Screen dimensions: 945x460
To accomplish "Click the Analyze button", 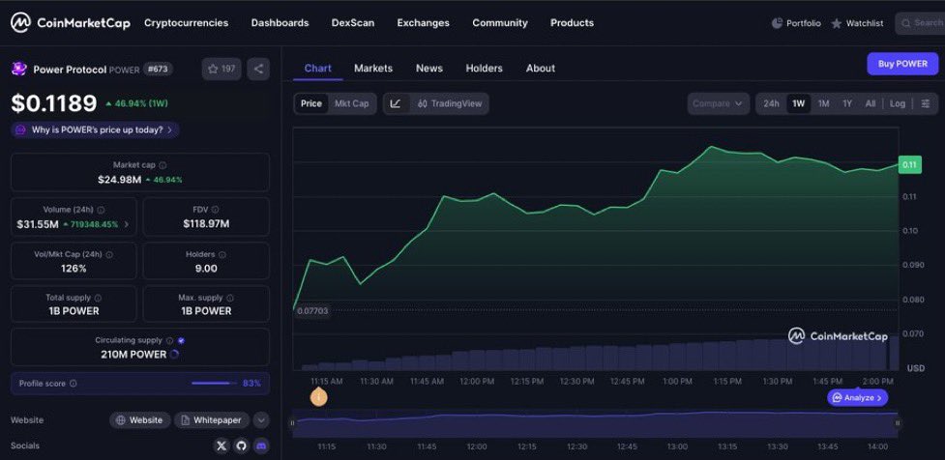I will (858, 398).
